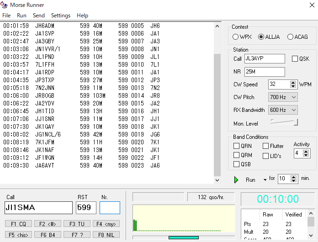Increase run duration minutes up arrow
318x242 pixels.
(293, 177)
